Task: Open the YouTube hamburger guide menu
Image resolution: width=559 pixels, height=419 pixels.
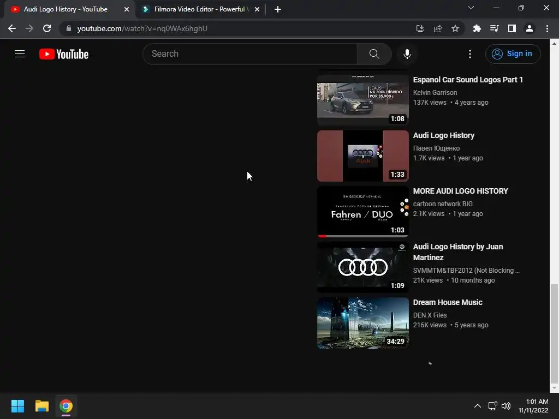Action: (x=20, y=54)
